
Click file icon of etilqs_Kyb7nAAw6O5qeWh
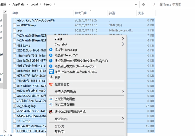coord(15,20)
